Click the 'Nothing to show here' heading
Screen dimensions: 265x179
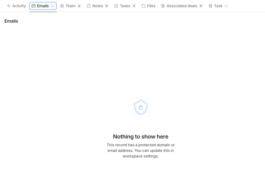pos(141,137)
